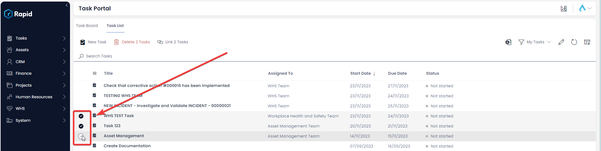601x151 pixels.
Task: Sort by Start Date column header
Action: (x=360, y=73)
